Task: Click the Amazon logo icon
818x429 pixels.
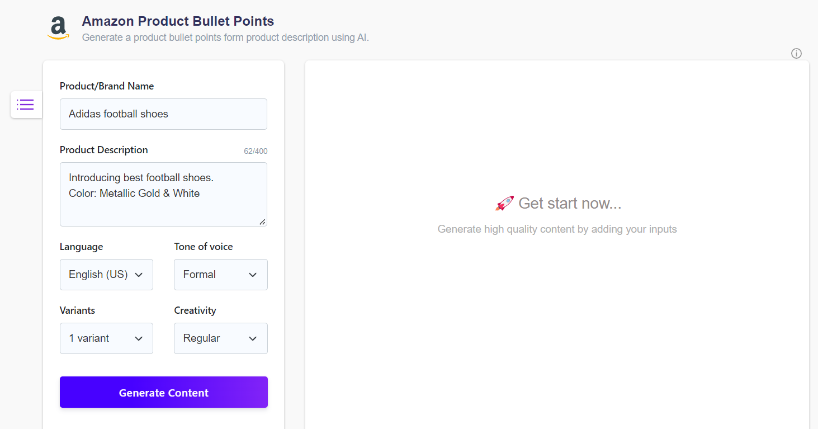Action: point(58,27)
